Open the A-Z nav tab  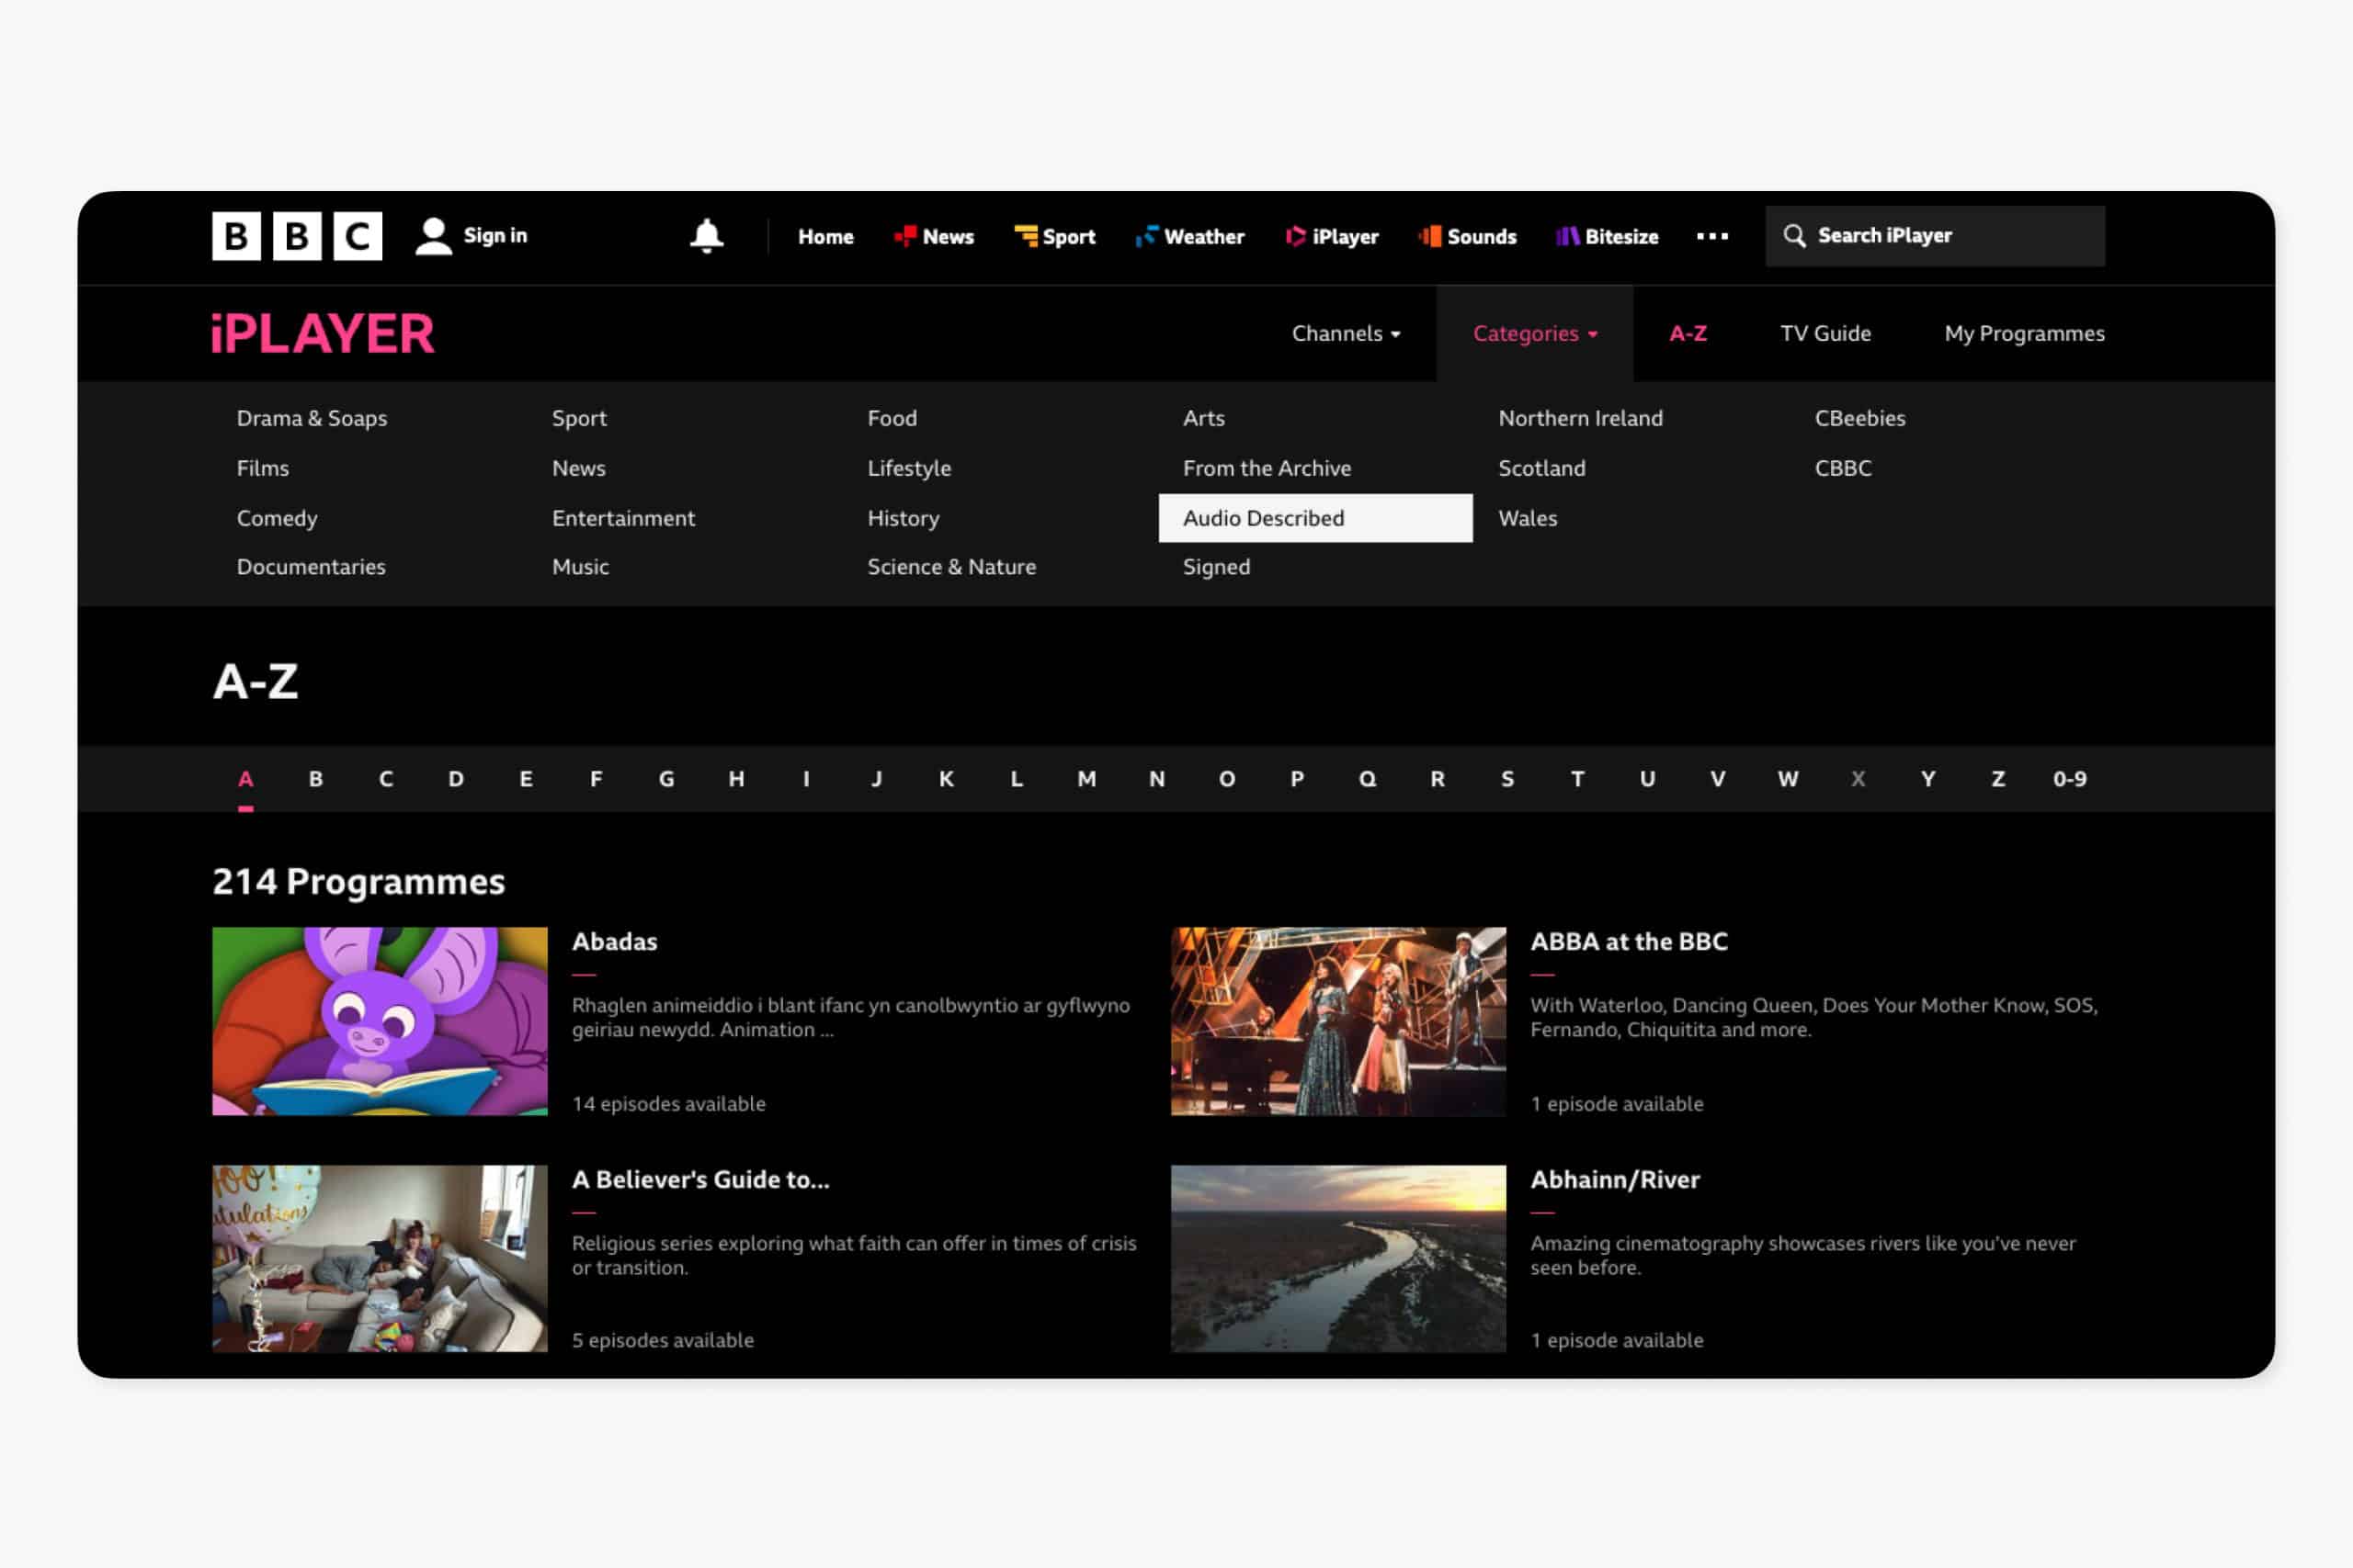tap(1688, 334)
